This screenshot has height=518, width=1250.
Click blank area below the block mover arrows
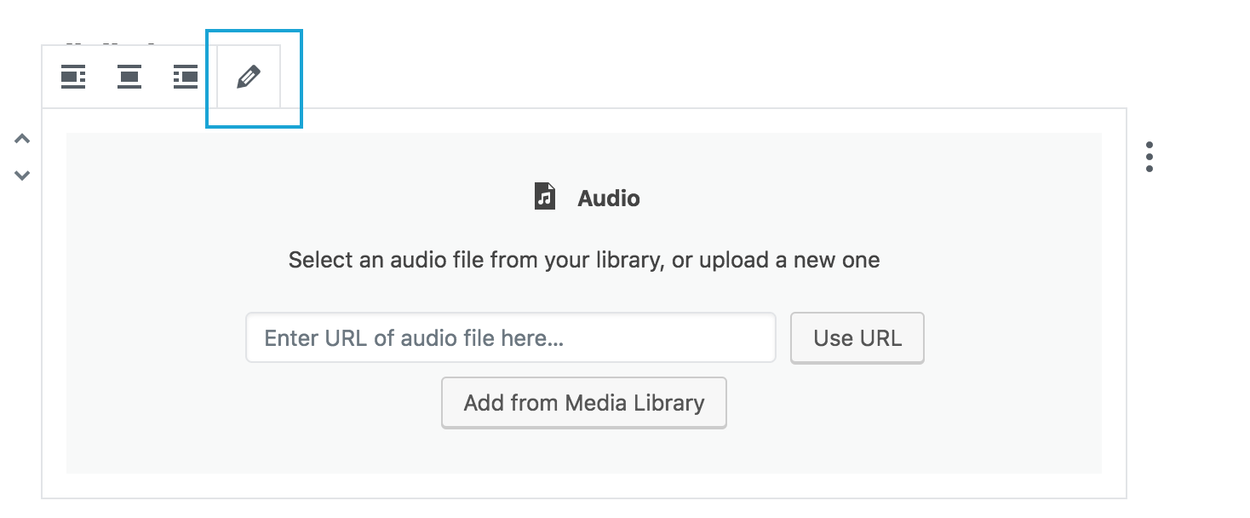pos(22,341)
